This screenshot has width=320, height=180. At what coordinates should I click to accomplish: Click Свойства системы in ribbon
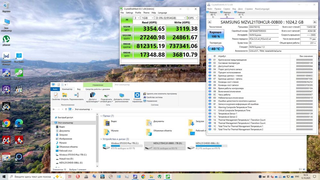(x=153, y=98)
